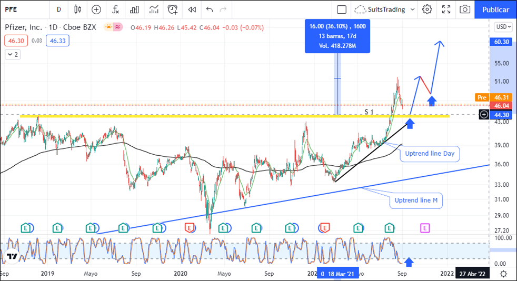Create an alert with the alarm clock icon

(x=173, y=9)
